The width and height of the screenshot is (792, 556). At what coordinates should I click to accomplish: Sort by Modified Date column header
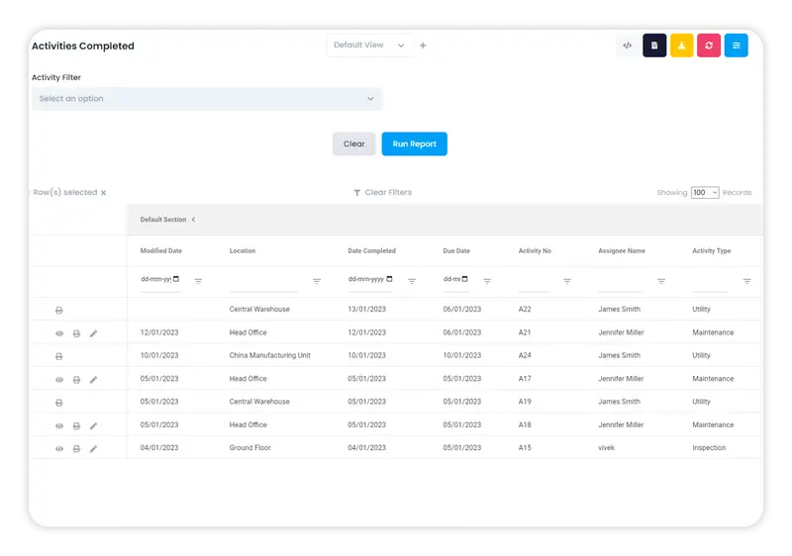[x=161, y=250]
